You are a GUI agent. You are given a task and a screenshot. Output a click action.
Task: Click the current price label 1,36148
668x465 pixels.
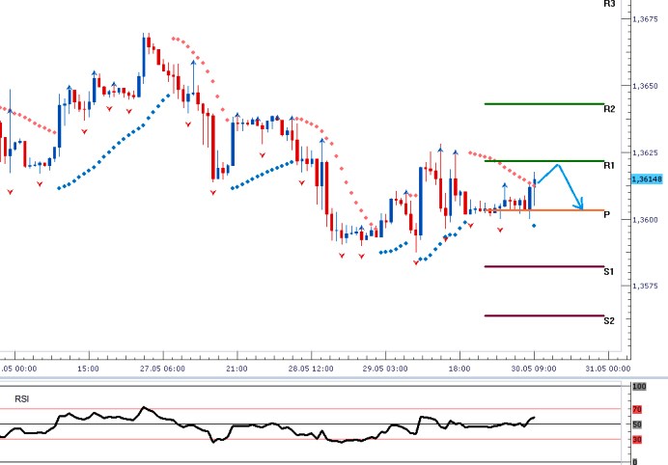pyautogui.click(x=647, y=179)
